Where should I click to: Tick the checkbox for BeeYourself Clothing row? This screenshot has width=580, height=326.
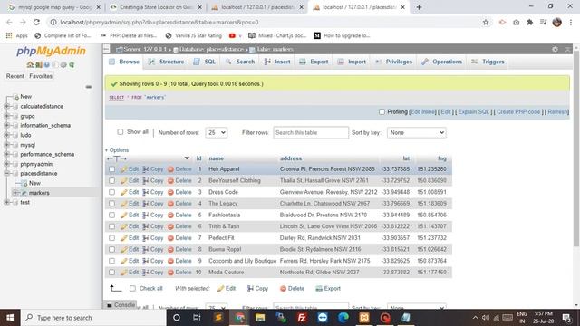(111, 180)
